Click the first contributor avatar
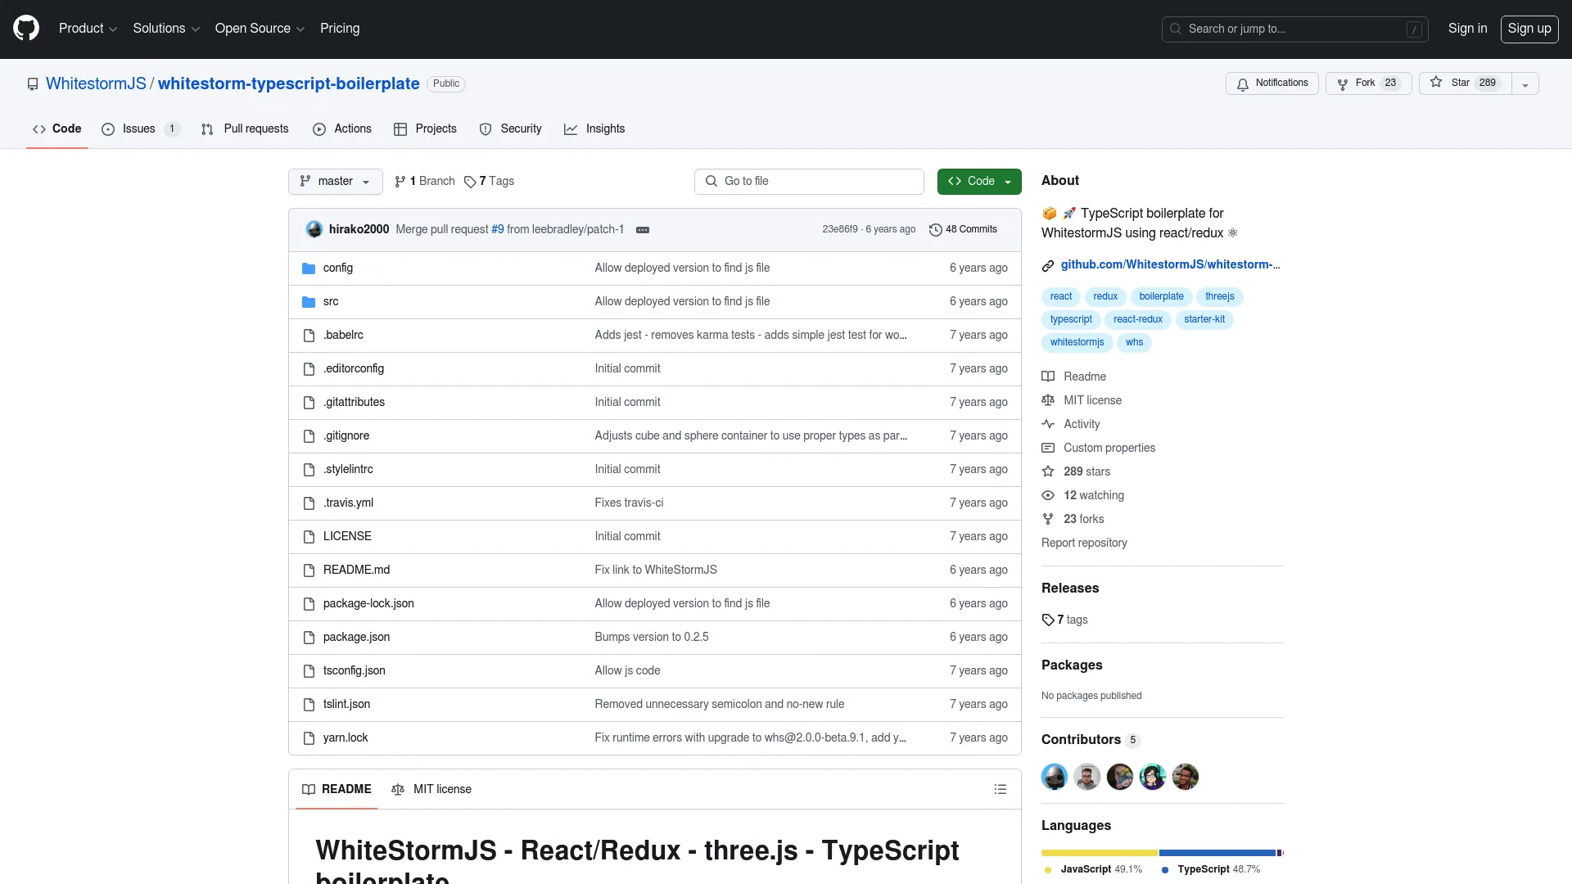Screen dimensions: 1572x884 (1055, 777)
